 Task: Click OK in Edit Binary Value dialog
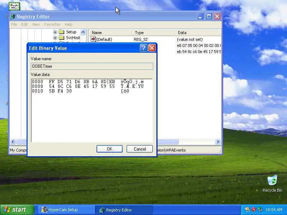109,149
